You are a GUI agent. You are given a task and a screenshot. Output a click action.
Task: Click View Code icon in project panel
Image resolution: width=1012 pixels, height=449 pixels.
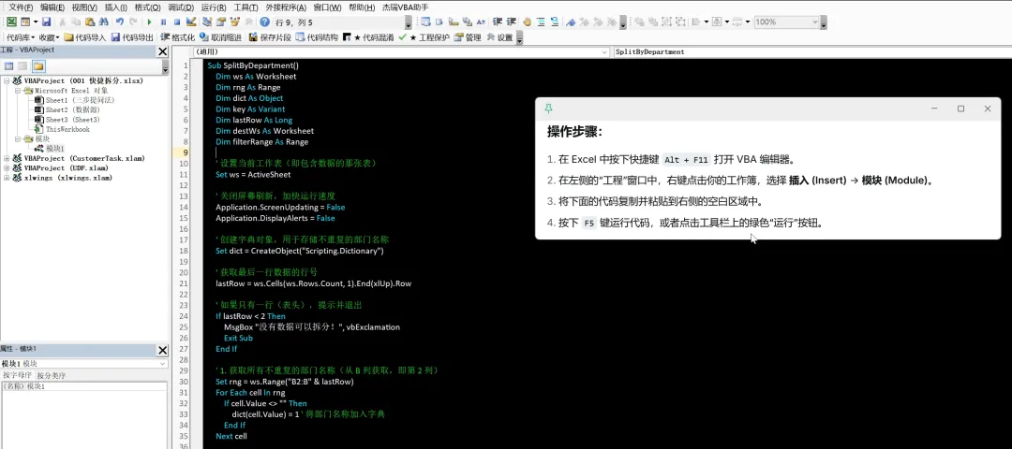pos(9,66)
